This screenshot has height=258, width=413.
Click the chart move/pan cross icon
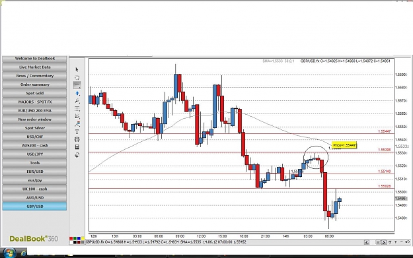(x=390, y=242)
